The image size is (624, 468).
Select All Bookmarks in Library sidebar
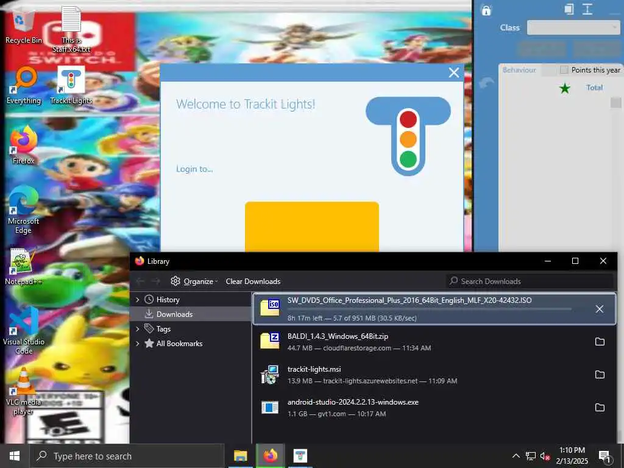(191, 344)
